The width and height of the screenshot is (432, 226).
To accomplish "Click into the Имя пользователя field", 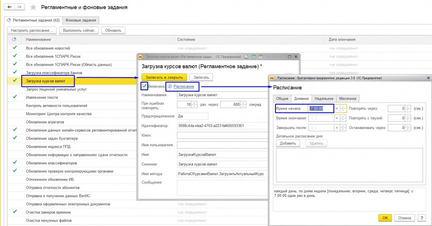I will pyautogui.click(x=219, y=145).
